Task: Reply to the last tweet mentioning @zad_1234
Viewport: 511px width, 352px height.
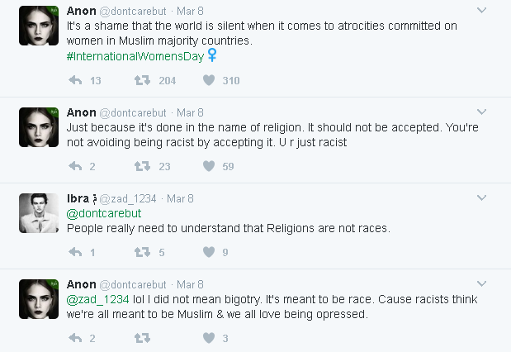Action: click(74, 338)
